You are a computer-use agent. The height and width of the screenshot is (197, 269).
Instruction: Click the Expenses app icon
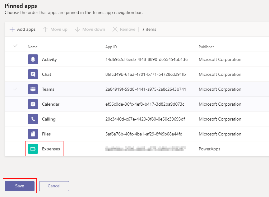33,149
